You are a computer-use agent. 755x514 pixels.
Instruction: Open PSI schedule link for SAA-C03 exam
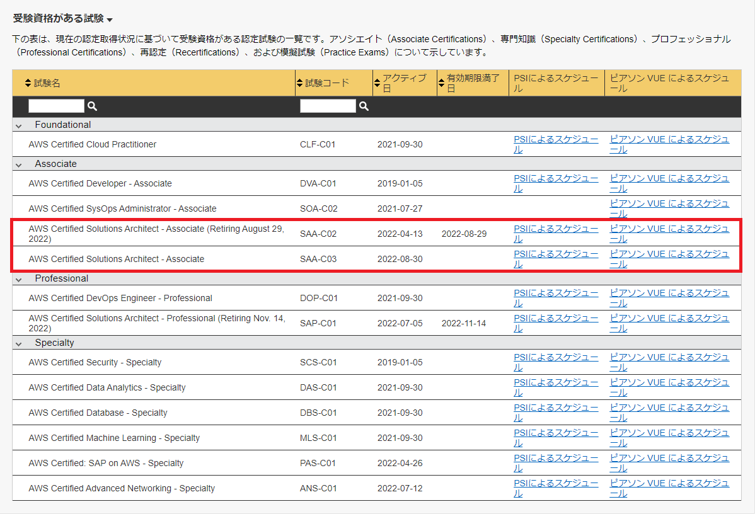[x=556, y=259]
